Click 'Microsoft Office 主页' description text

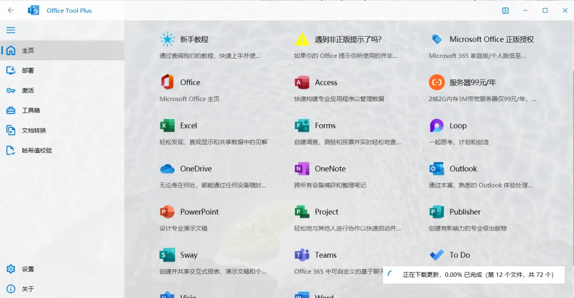point(189,99)
